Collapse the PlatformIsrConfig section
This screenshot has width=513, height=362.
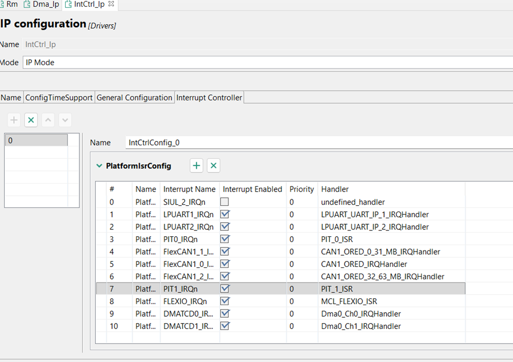[x=99, y=166]
